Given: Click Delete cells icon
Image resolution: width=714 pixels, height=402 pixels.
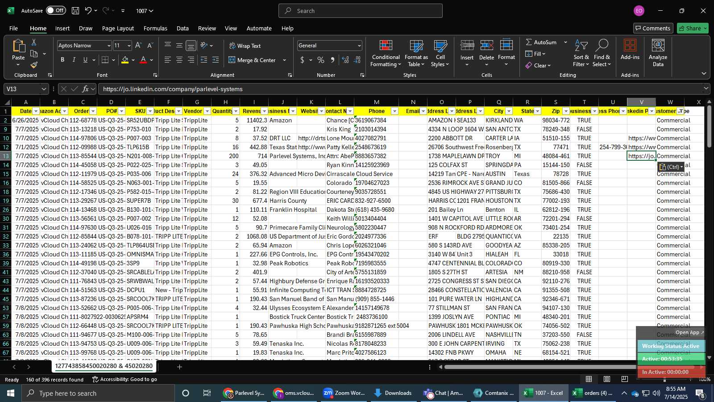Looking at the screenshot, I should point(486,46).
